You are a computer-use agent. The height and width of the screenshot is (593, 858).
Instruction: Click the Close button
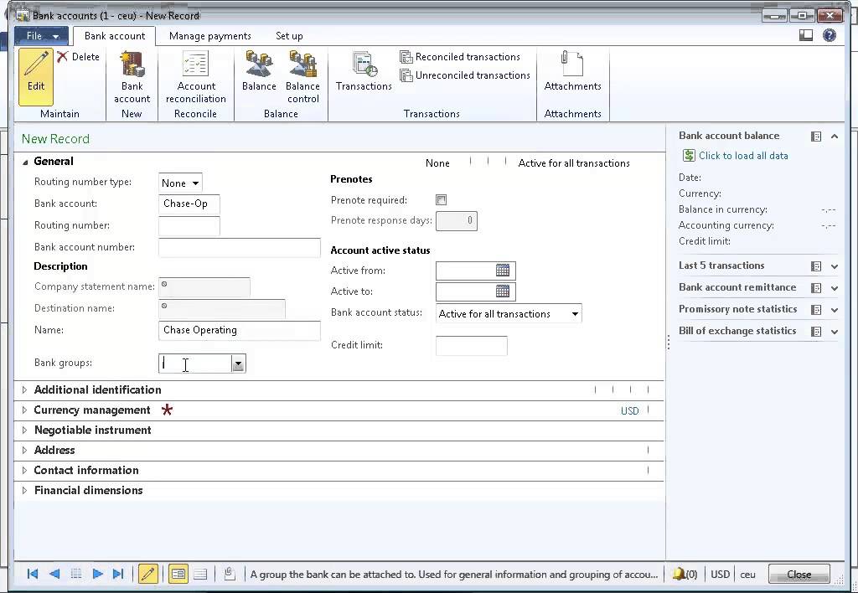[799, 574]
